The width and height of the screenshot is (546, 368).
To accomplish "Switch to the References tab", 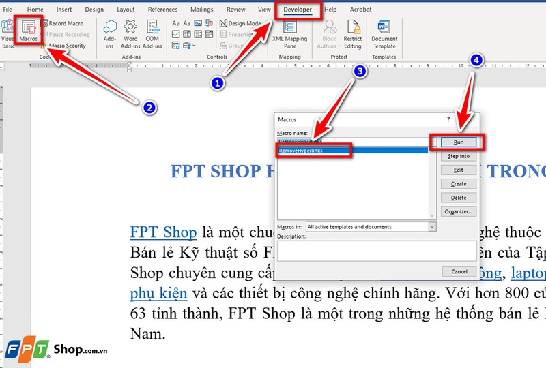I will point(162,10).
